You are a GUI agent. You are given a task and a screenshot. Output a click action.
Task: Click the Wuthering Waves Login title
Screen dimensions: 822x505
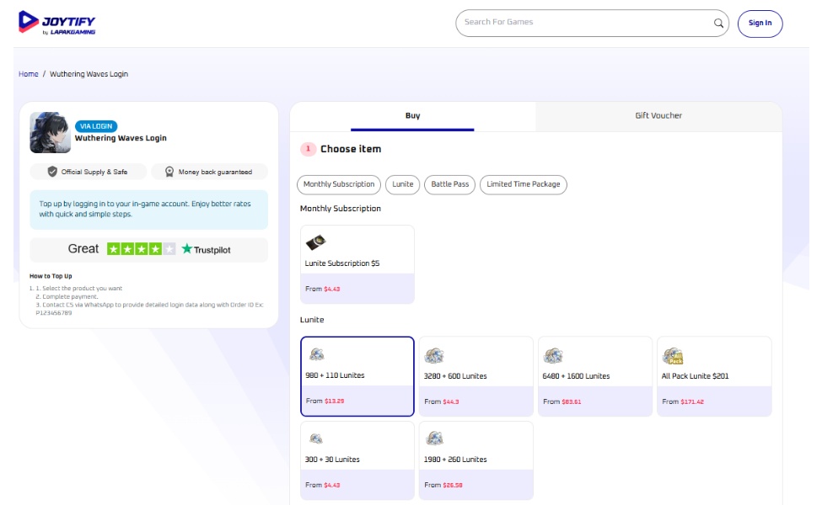[x=121, y=138]
